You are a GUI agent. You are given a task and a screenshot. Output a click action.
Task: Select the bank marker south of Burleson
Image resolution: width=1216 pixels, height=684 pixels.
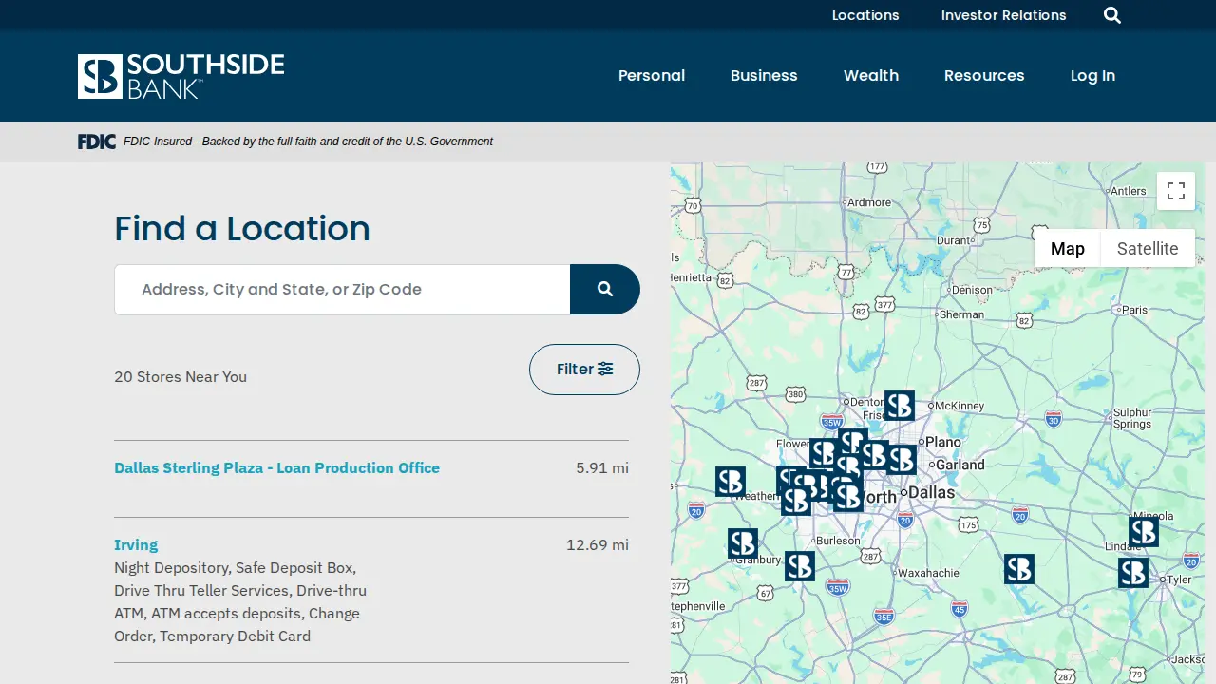click(800, 566)
